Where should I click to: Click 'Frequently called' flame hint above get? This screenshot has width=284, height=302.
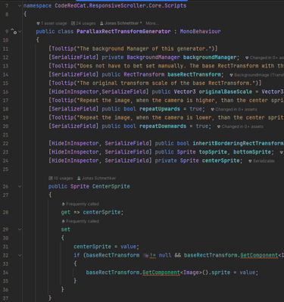[x=80, y=204]
